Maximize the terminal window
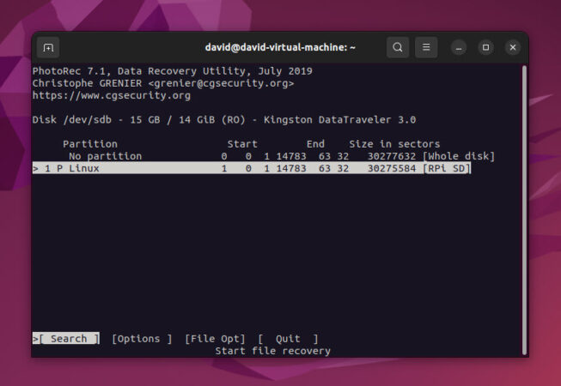The height and width of the screenshot is (386, 561). tap(485, 47)
